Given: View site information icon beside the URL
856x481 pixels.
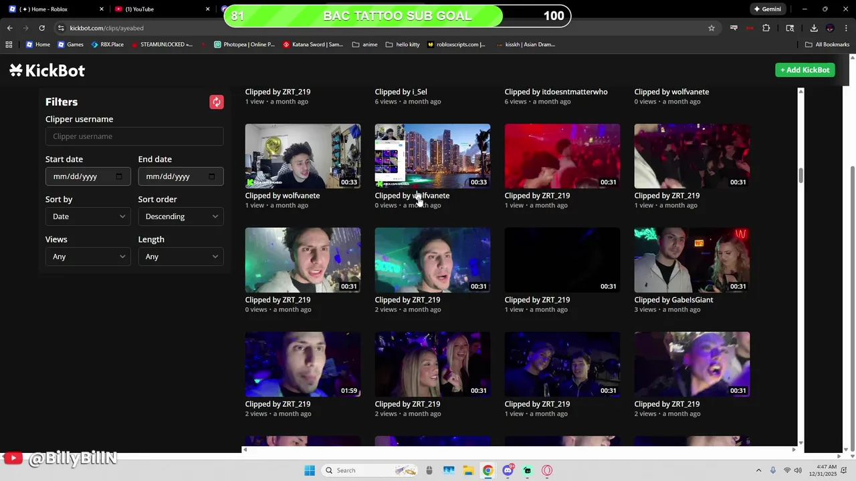Looking at the screenshot, I should click(x=61, y=28).
